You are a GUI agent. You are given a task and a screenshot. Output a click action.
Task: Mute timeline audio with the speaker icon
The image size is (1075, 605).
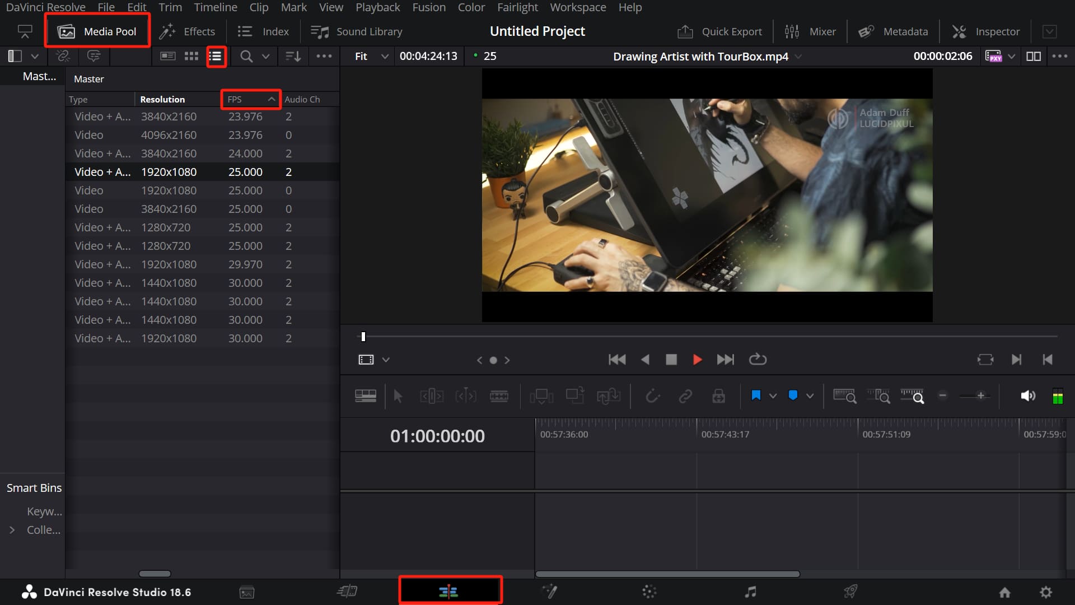1028,395
